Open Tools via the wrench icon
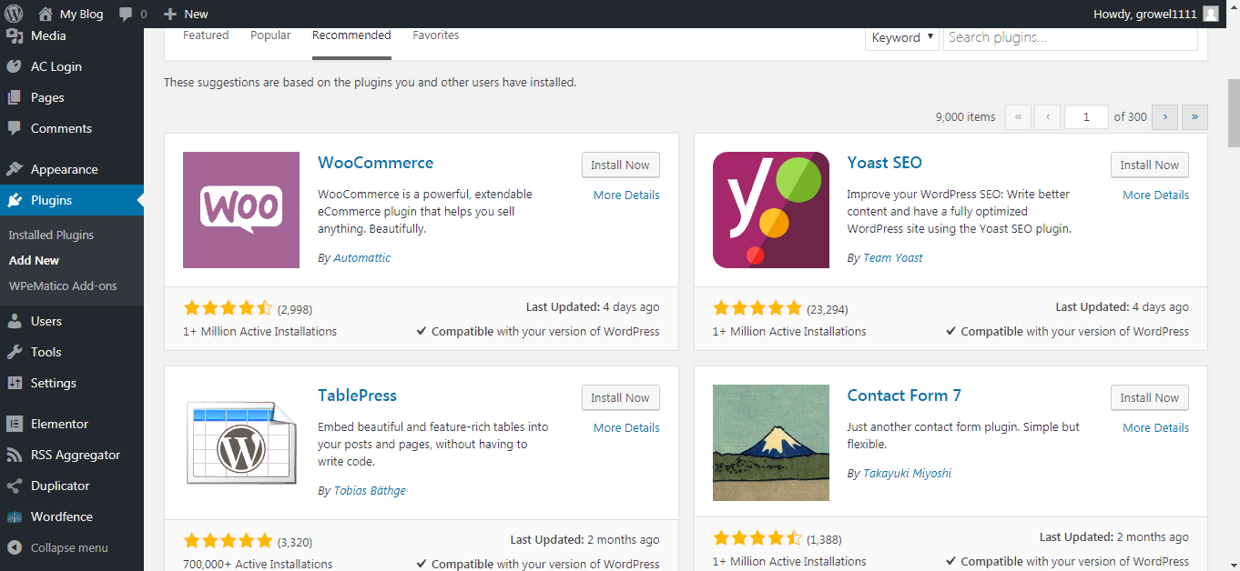Image resolution: width=1240 pixels, height=571 pixels. pyautogui.click(x=14, y=352)
